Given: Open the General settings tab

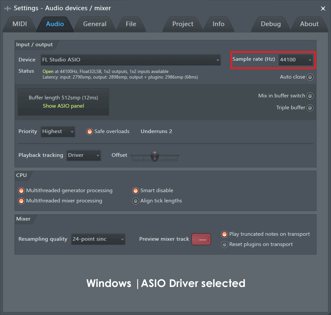Looking at the screenshot, I should pos(95,24).
